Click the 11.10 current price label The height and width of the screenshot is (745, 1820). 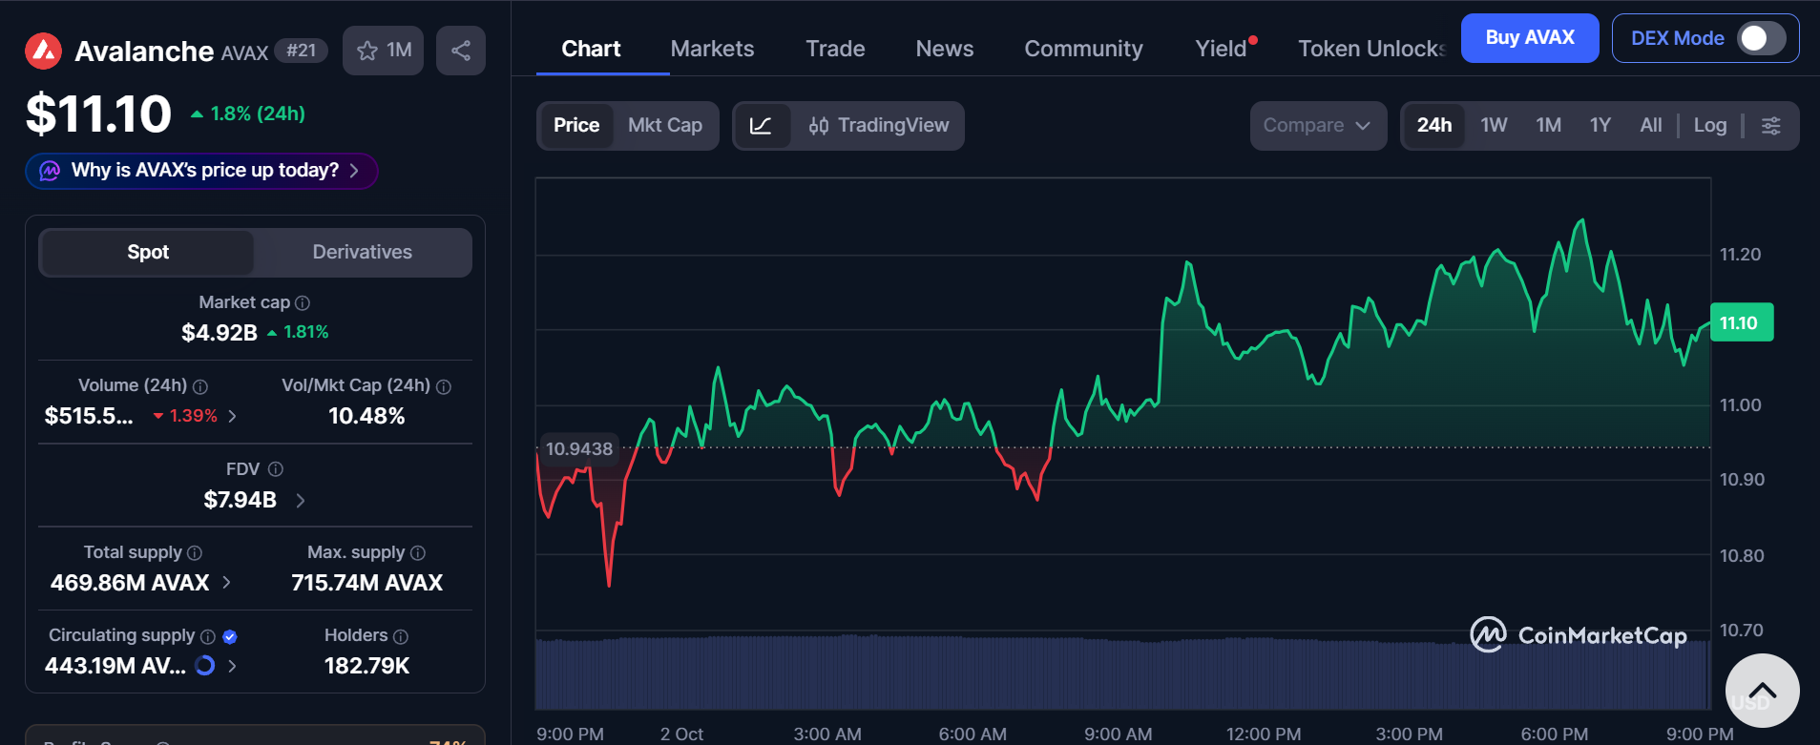click(1742, 322)
